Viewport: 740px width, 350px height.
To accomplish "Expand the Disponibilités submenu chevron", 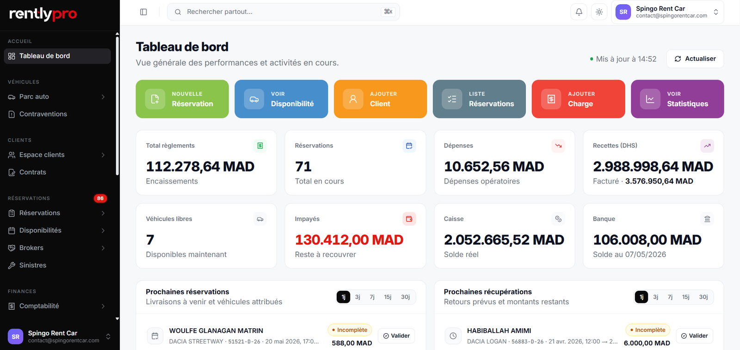I will (103, 231).
